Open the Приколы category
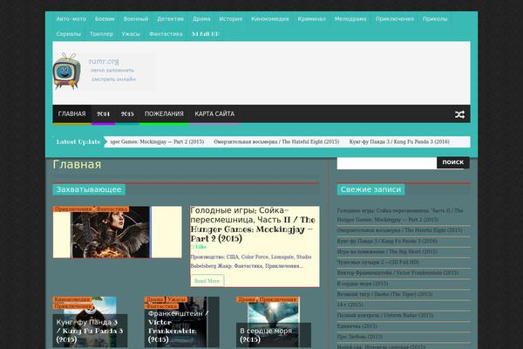This screenshot has width=523, height=349. click(x=435, y=19)
